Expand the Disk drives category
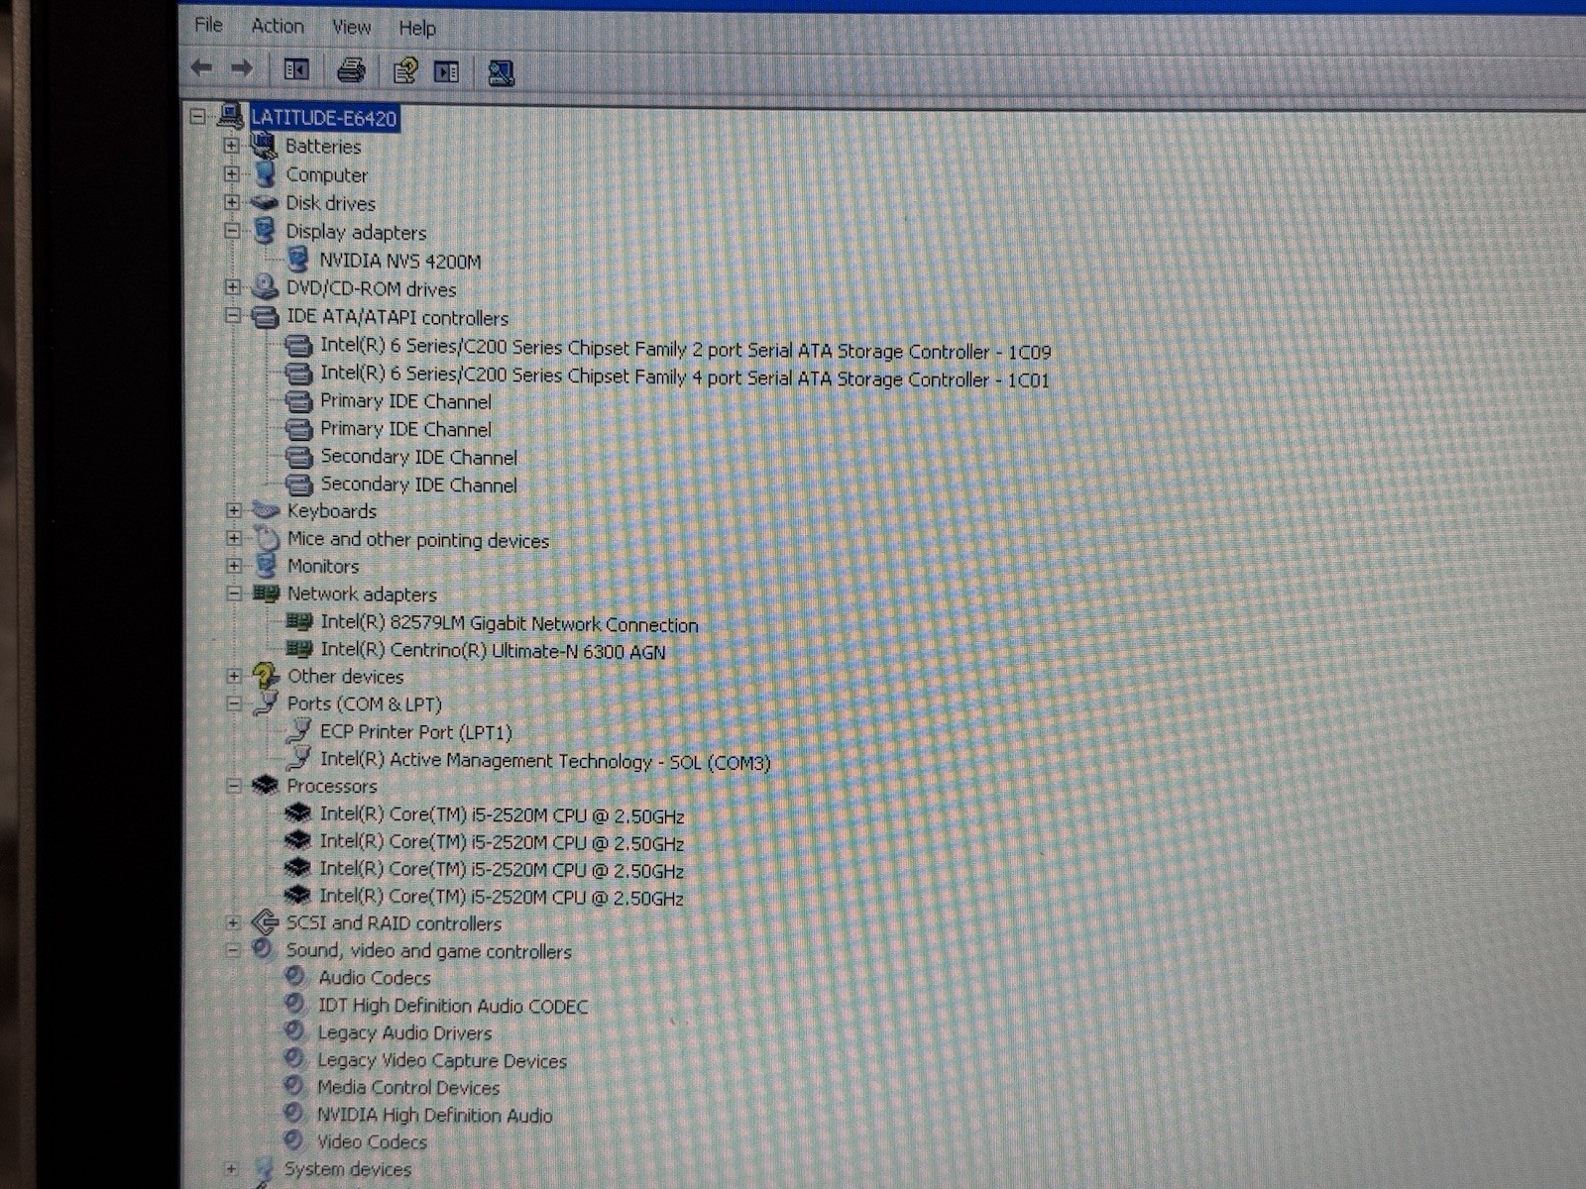The height and width of the screenshot is (1189, 1586). click(231, 202)
